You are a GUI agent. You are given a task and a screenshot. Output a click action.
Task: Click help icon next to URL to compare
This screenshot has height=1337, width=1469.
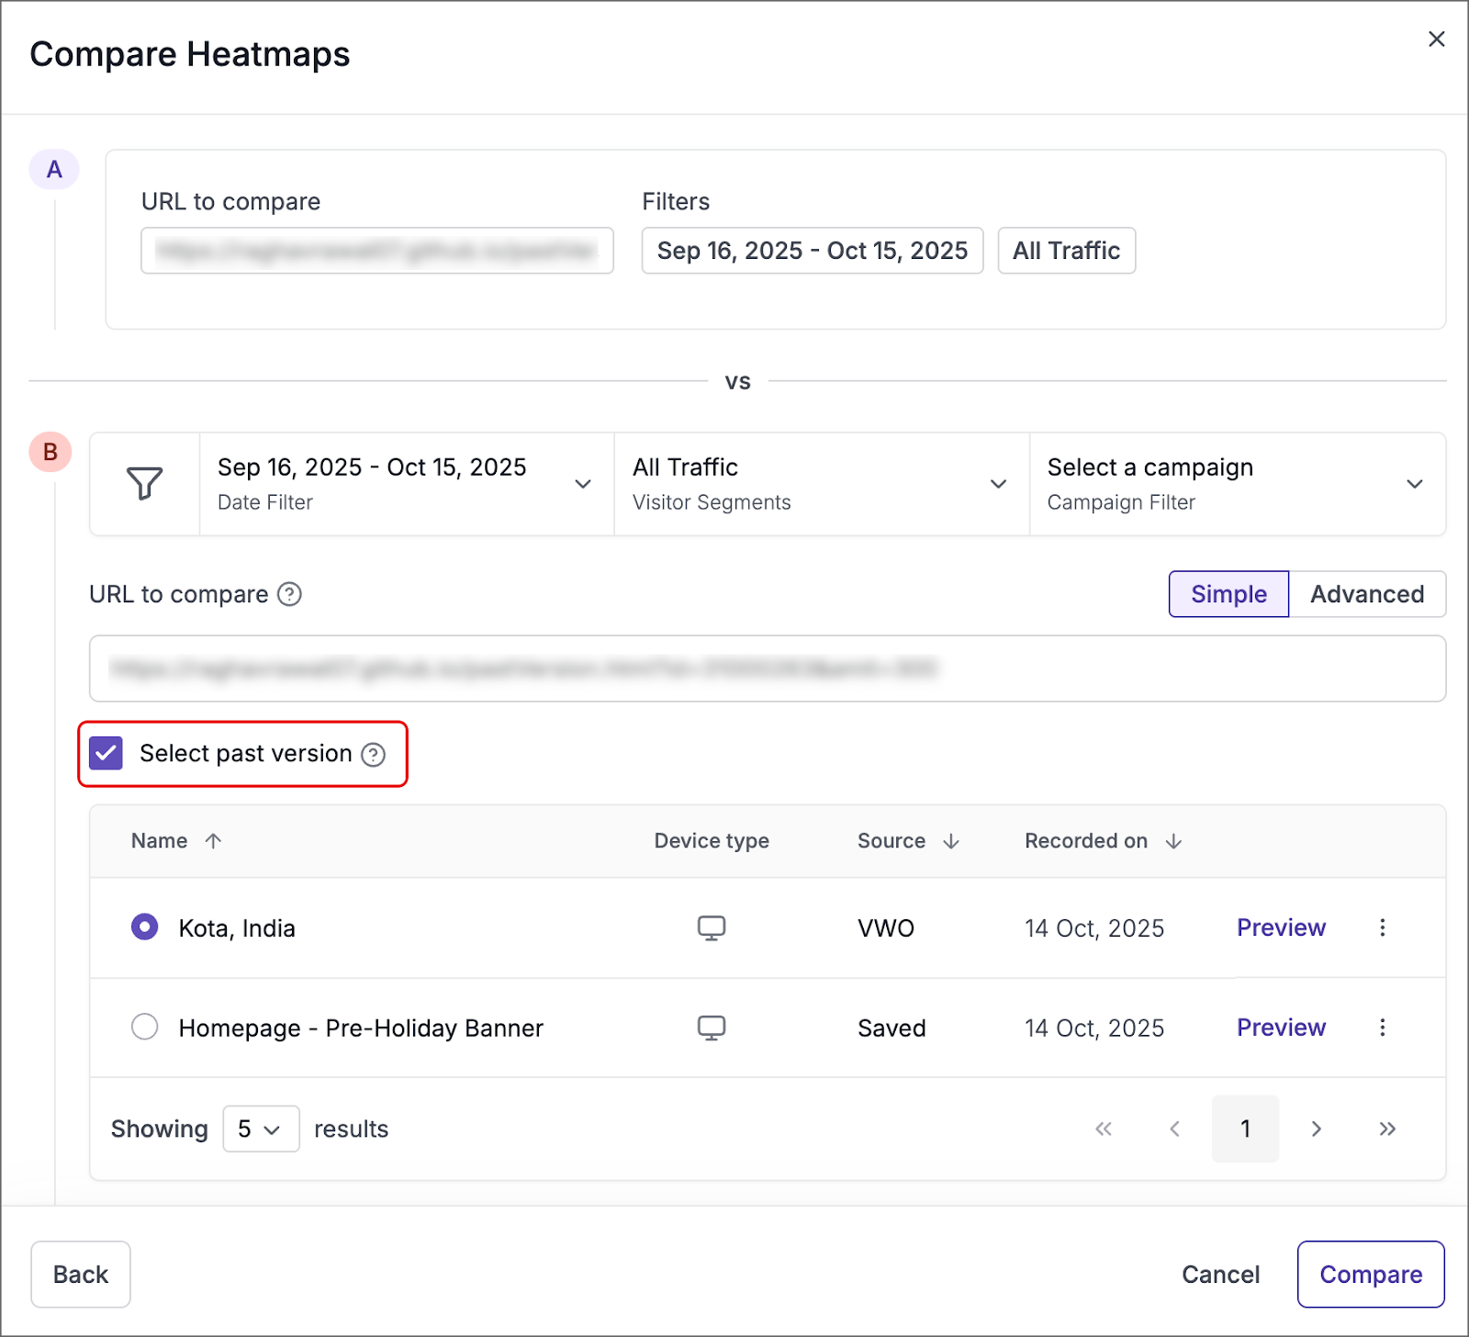coord(289,594)
